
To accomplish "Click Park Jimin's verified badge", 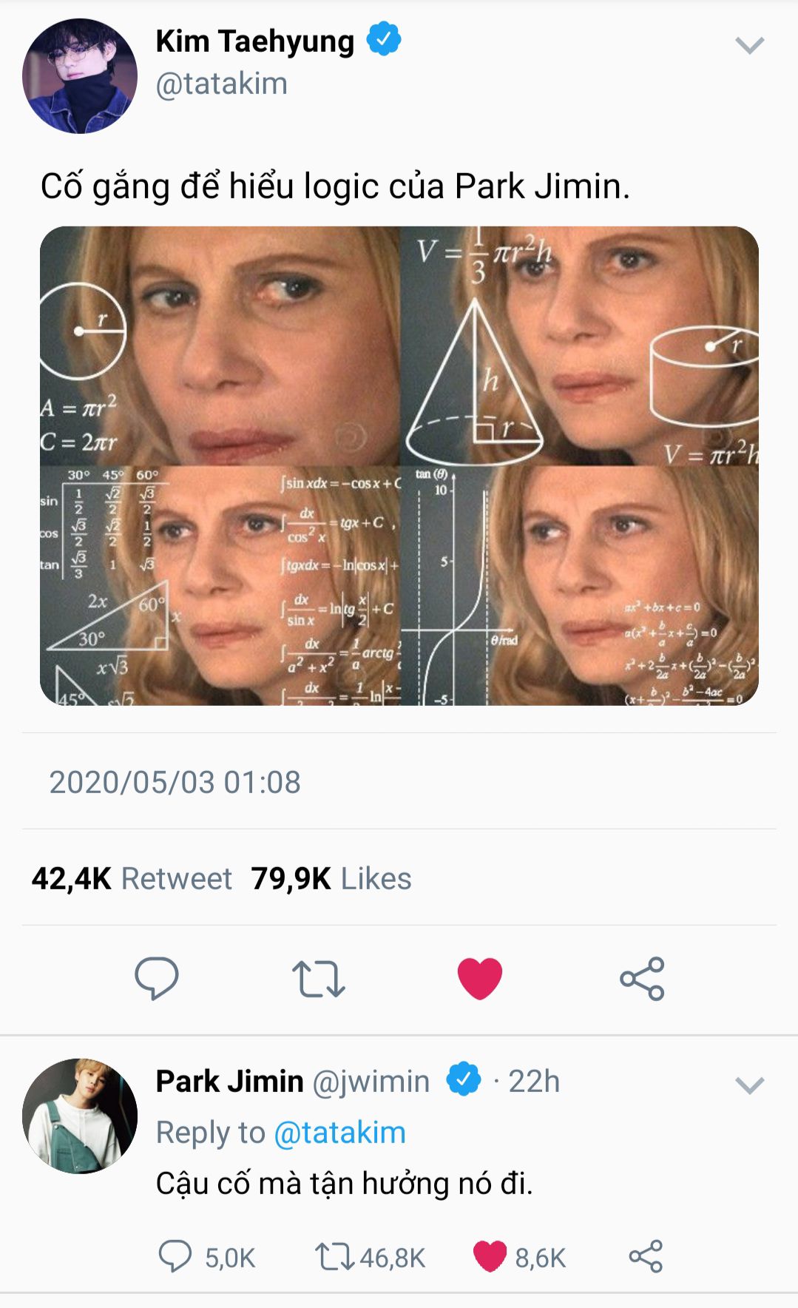I will [x=464, y=1080].
